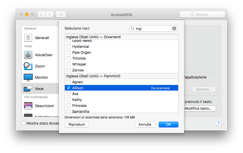Image resolution: width=243 pixels, height=153 pixels.
Task: Open the Voce speech icon
Action: pyautogui.click(x=28, y=89)
